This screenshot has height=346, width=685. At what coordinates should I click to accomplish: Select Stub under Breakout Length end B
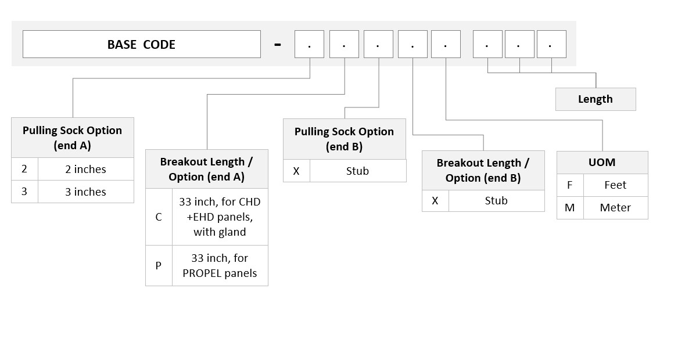pyautogui.click(x=496, y=201)
